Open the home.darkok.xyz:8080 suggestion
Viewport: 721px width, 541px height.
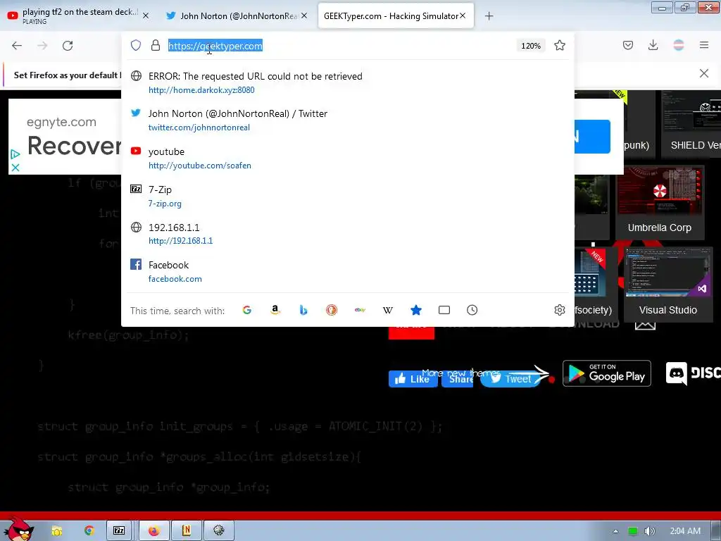point(348,83)
